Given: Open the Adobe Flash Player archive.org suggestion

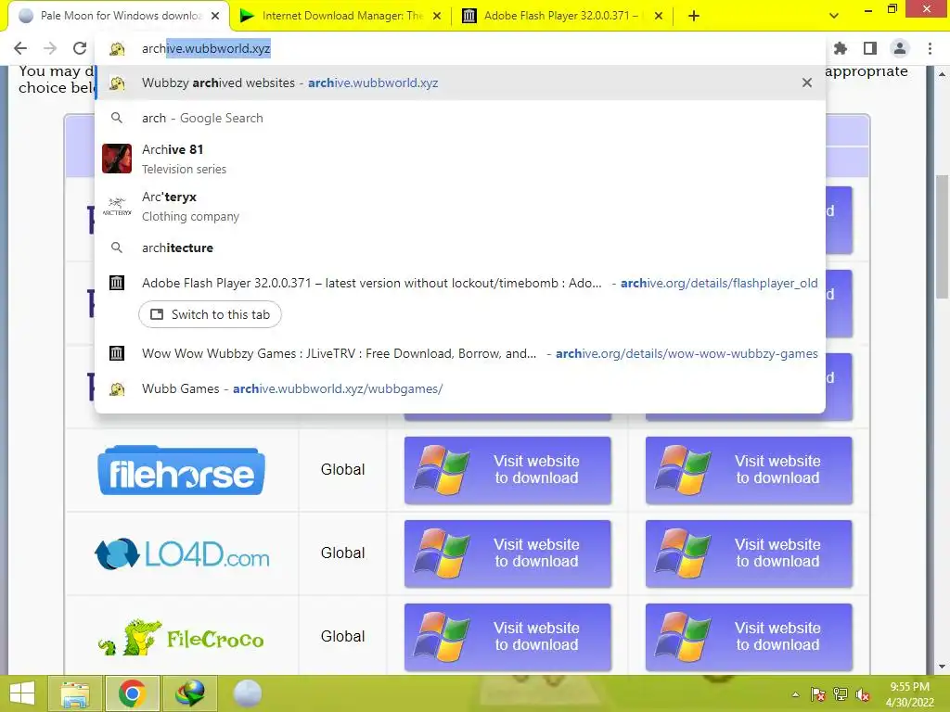Looking at the screenshot, I should (460, 283).
